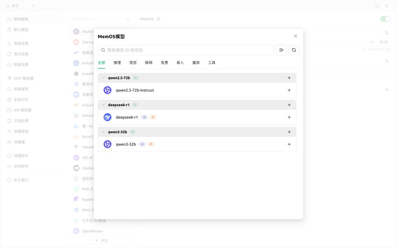Image resolution: width=397 pixels, height=248 pixels.
Task: Switch to the 免费 tab
Action: [164, 63]
